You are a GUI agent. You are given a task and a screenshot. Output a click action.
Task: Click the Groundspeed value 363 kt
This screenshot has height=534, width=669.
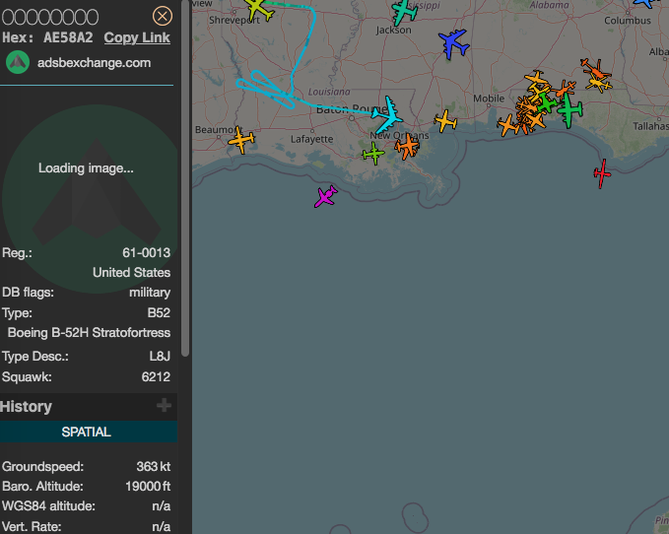coord(153,466)
